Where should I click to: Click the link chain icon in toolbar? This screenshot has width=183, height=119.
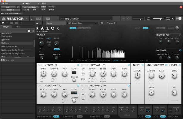coord(123,19)
